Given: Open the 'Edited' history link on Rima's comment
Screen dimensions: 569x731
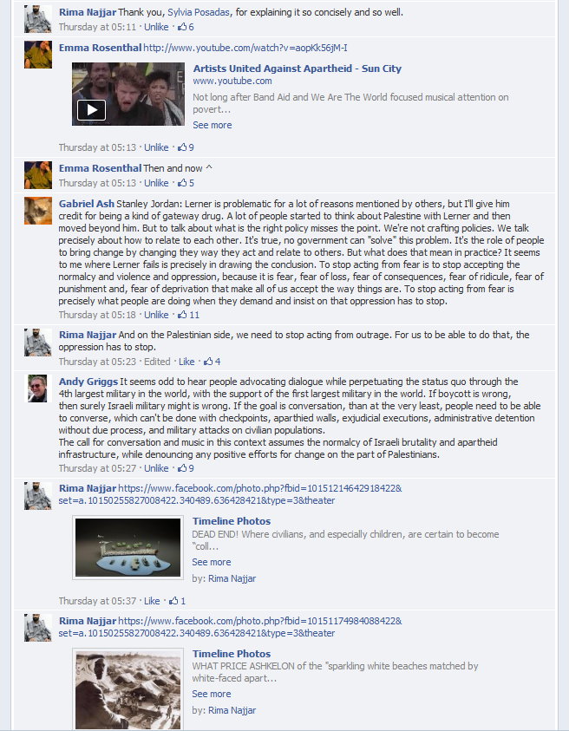Looking at the screenshot, I should pyautogui.click(x=157, y=362).
